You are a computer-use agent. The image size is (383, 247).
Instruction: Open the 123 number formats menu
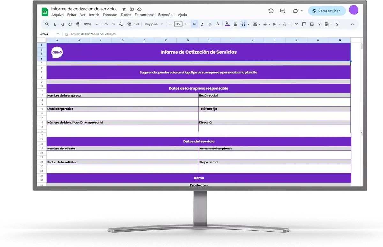pos(137,24)
